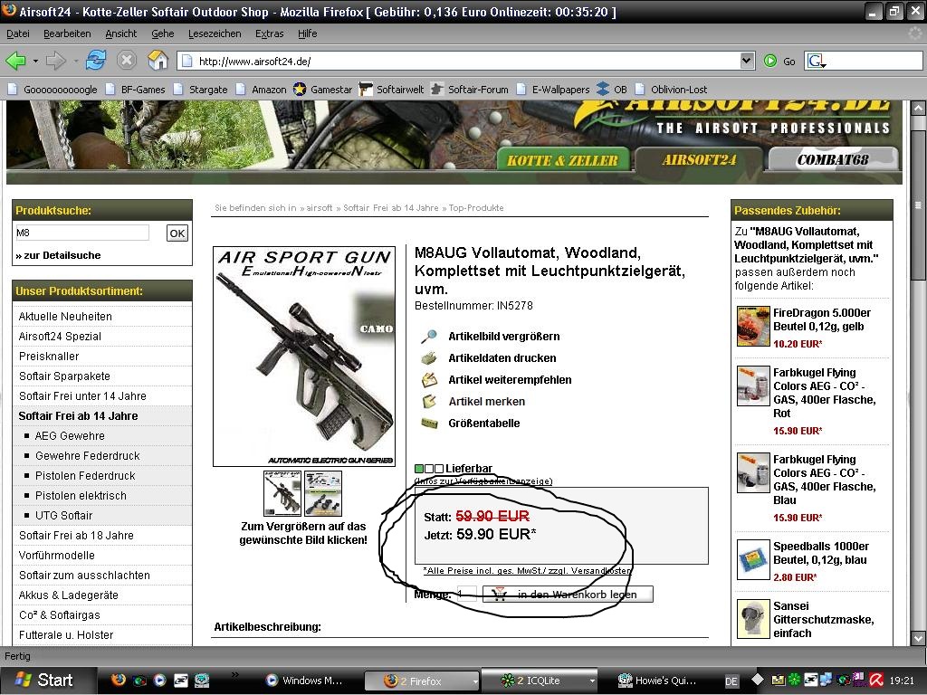927x695 pixels.
Task: Click the green ICQ flower tray icon
Action: 794,681
